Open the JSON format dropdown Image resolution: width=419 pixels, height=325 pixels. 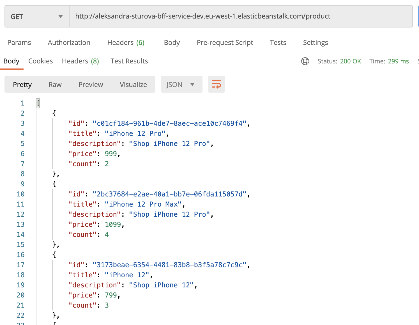[x=181, y=84]
